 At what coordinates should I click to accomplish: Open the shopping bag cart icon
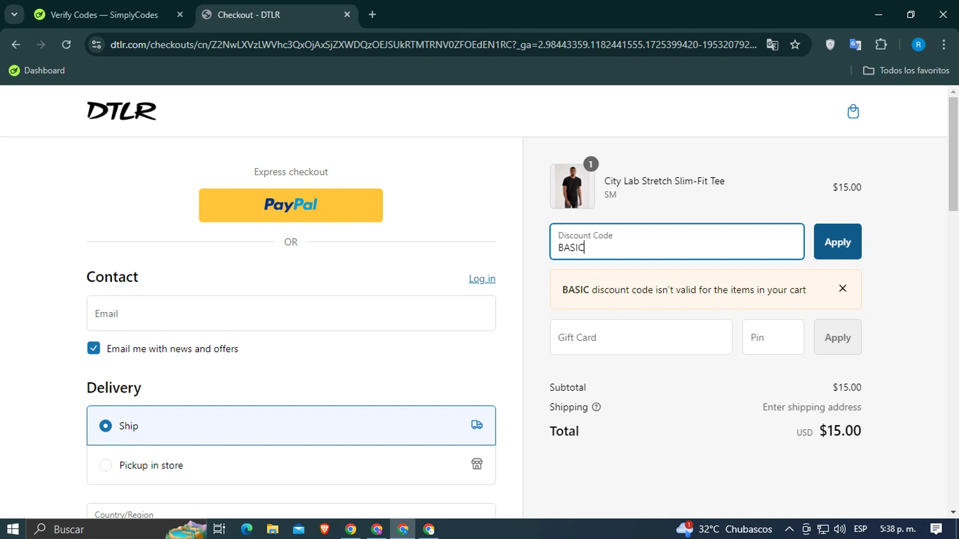click(853, 111)
